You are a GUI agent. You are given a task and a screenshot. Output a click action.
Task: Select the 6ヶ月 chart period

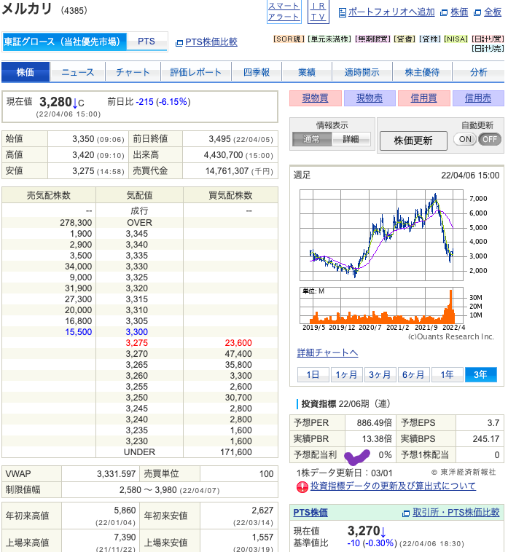[413, 374]
